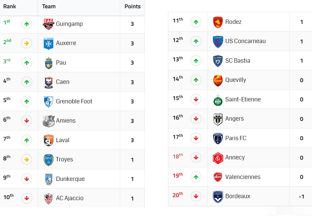Click the Laval club crest
The height and width of the screenshot is (224, 328).
click(48, 140)
